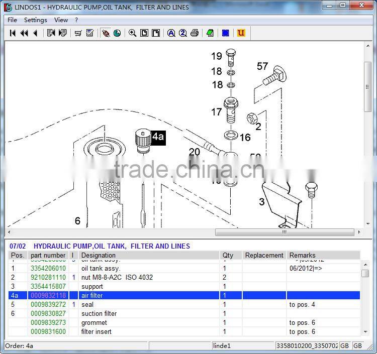Open the File menu
The image size is (377, 354).
[x=12, y=20]
